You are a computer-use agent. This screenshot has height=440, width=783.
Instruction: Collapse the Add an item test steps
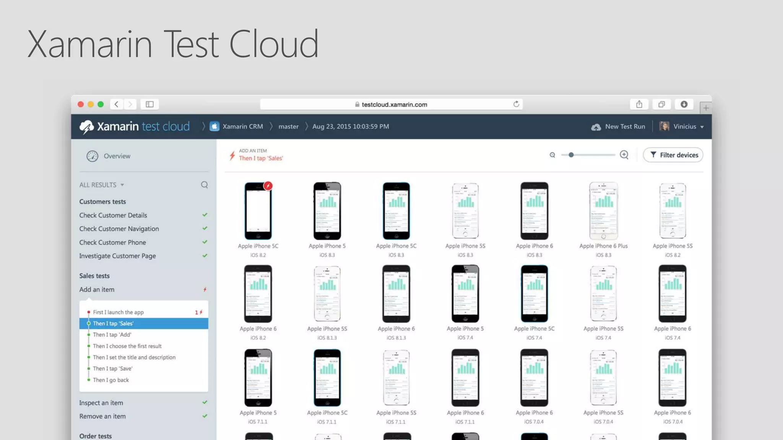click(97, 290)
